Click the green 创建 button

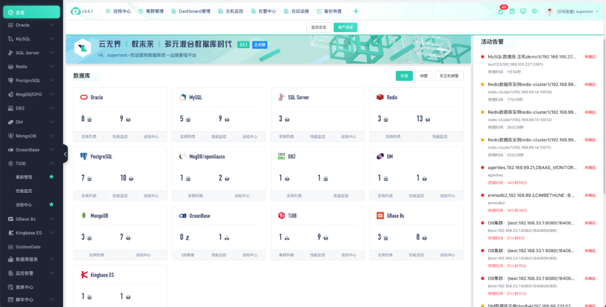[x=404, y=76]
